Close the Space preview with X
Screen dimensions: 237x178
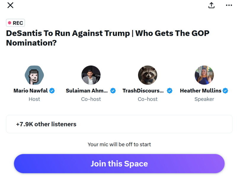(10, 5)
